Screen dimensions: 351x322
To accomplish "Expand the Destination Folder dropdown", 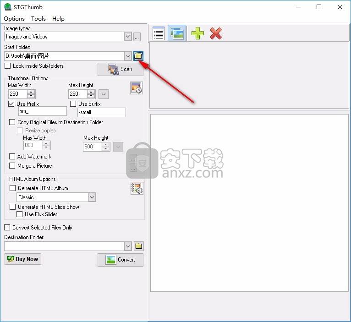I will point(128,246).
